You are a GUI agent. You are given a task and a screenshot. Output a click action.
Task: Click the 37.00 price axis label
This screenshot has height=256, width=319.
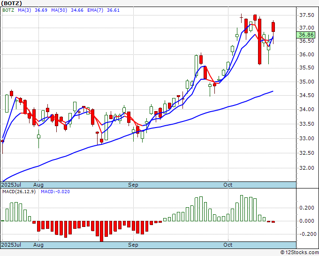tap(307, 28)
